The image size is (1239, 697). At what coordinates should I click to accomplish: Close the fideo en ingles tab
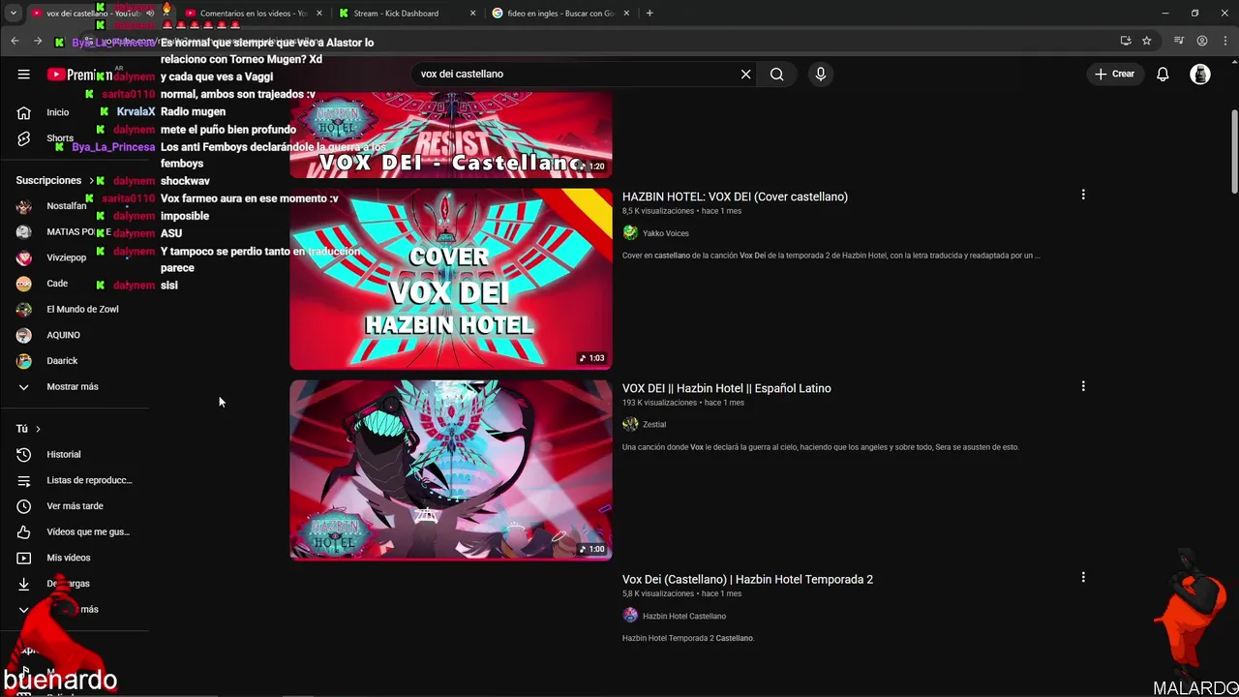pos(627,14)
